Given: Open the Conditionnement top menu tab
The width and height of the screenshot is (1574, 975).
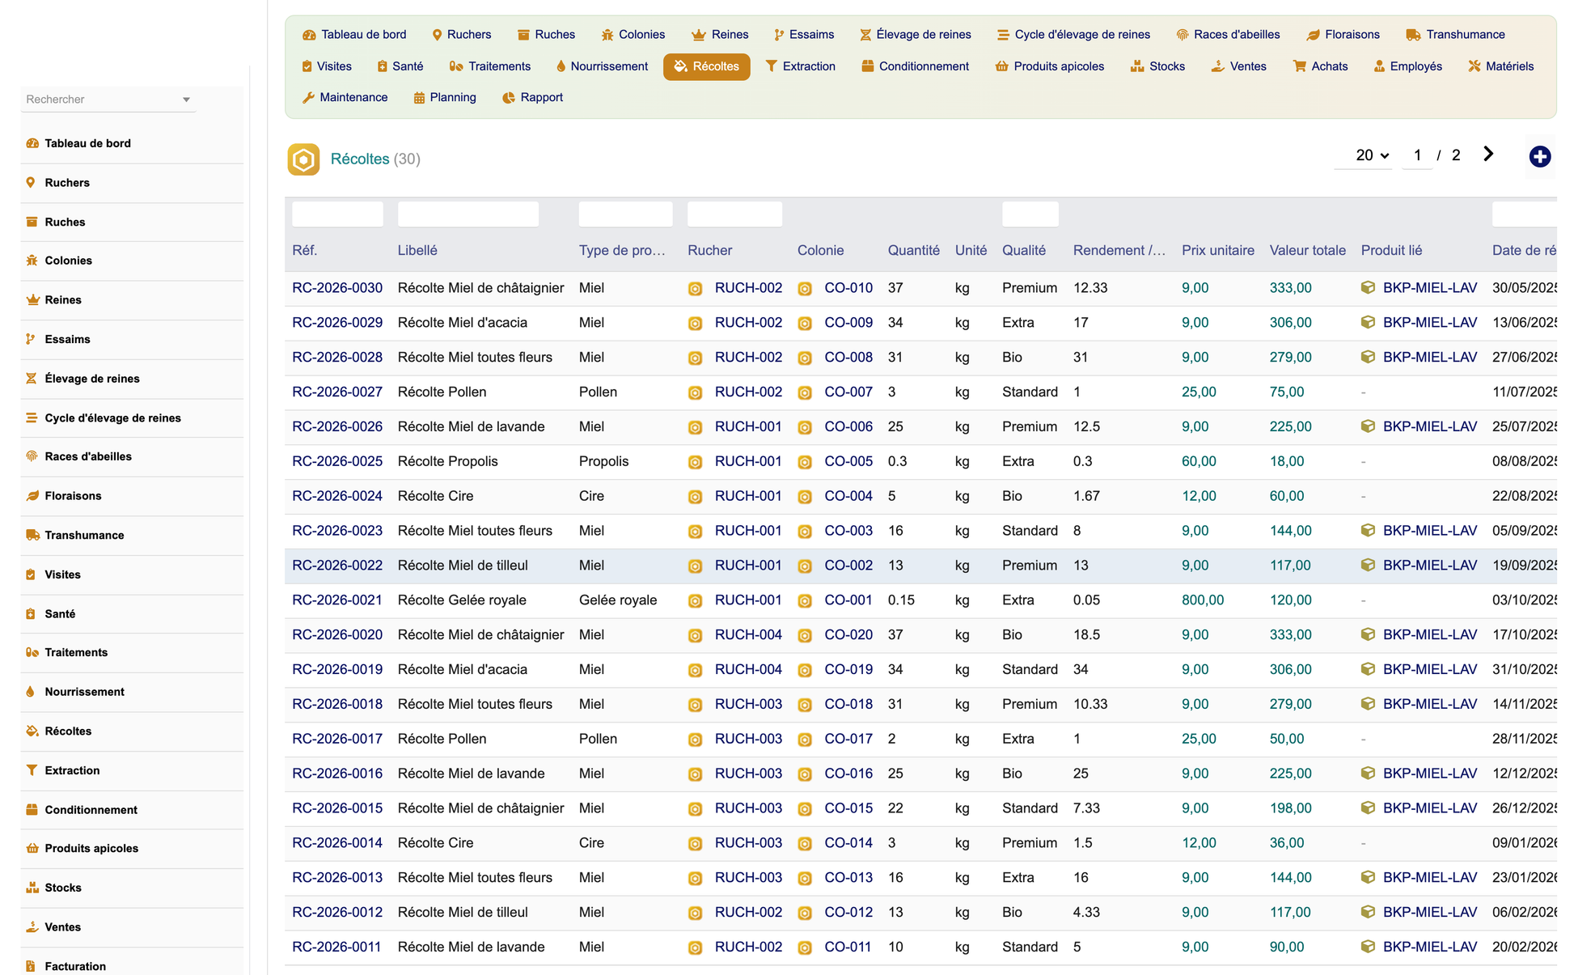Looking at the screenshot, I should point(916,66).
